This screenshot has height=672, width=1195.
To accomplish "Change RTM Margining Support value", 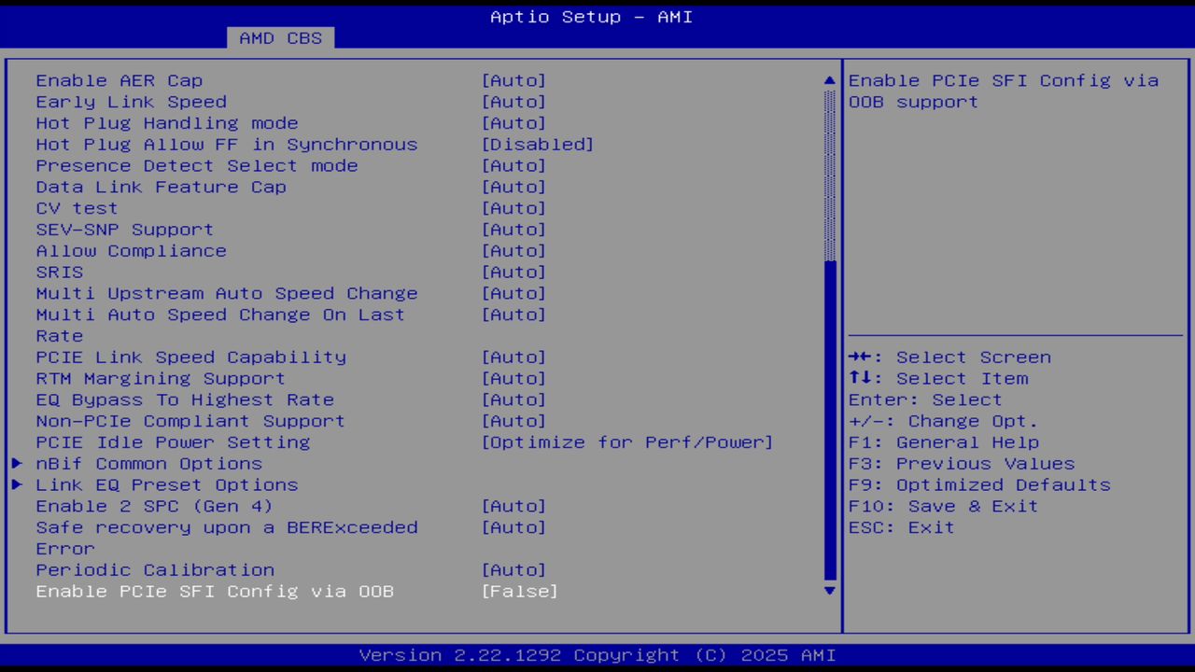I will coord(513,378).
